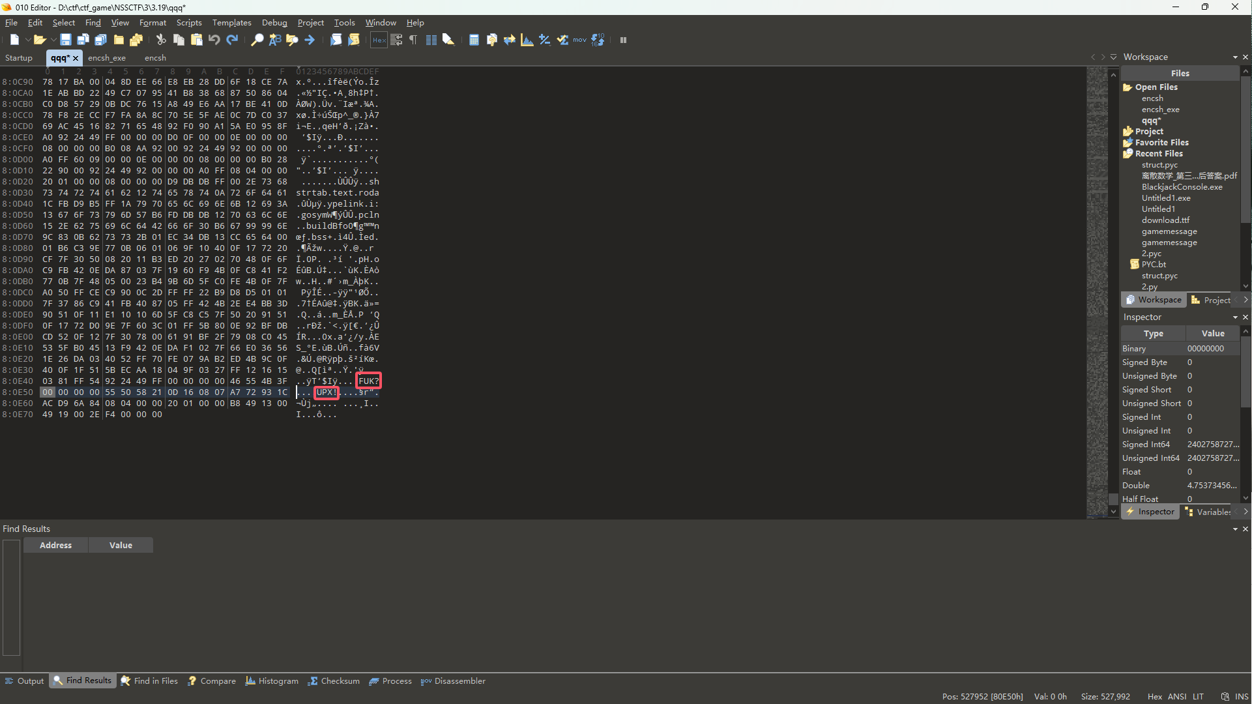Click the Redo arrow icon

pos(232,40)
